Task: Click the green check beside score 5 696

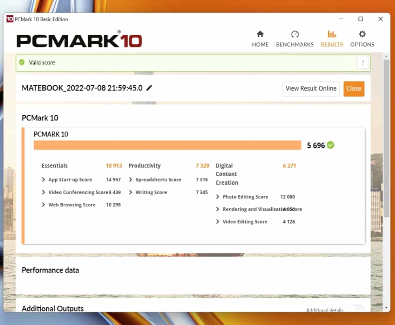Action: 331,145
